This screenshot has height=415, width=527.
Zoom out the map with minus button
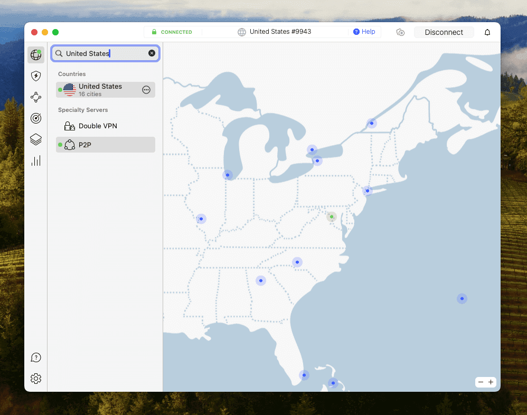tap(481, 382)
